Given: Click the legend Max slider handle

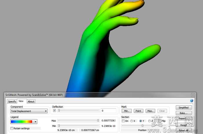Looking at the screenshot, I should click(98, 120).
